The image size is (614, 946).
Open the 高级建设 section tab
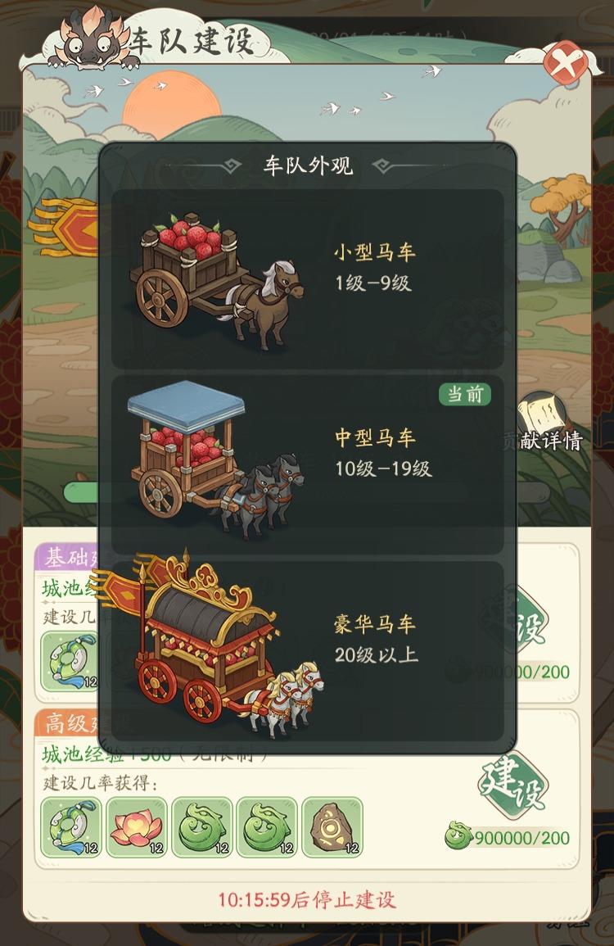pos(68,722)
